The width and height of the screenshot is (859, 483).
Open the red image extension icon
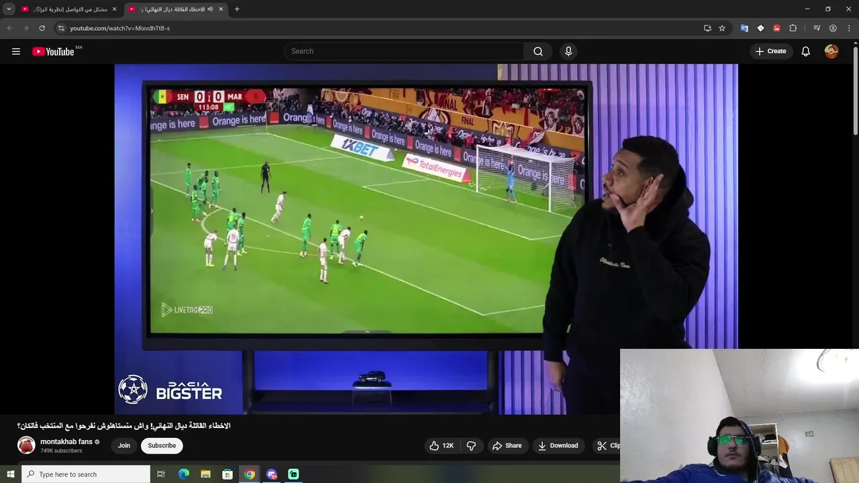pos(776,28)
